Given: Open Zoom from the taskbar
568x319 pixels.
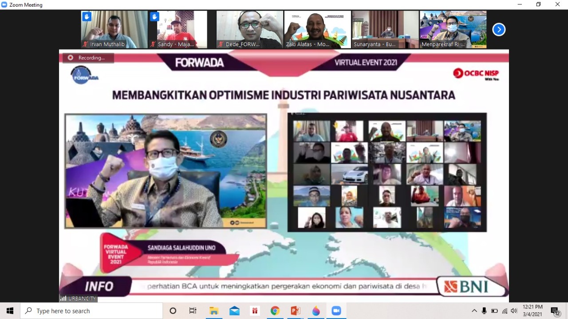Looking at the screenshot, I should tap(336, 311).
